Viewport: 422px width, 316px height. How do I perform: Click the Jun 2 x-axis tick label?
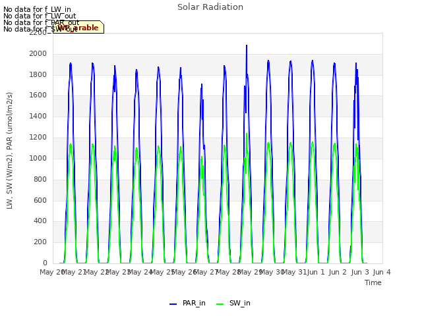(338, 272)
